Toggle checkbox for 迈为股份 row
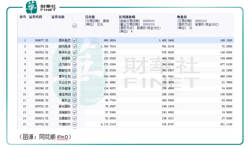This screenshot has width=249, height=147. click(x=75, y=64)
